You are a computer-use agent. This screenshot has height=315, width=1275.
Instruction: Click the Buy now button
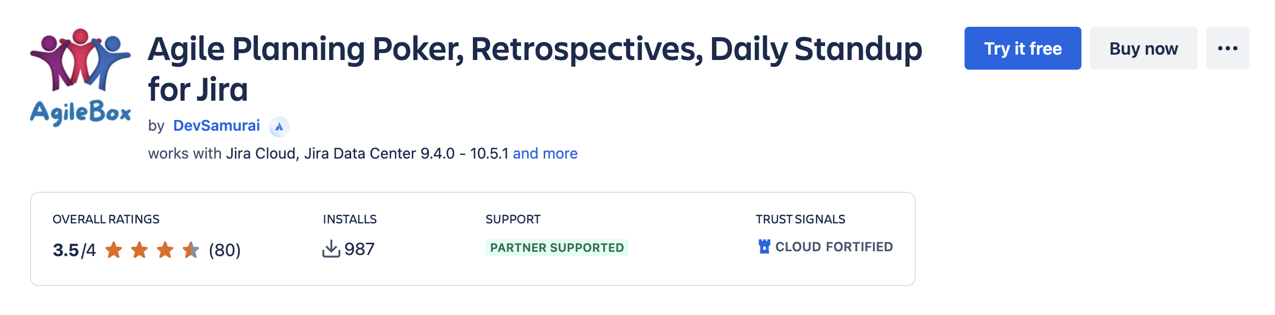(1144, 48)
